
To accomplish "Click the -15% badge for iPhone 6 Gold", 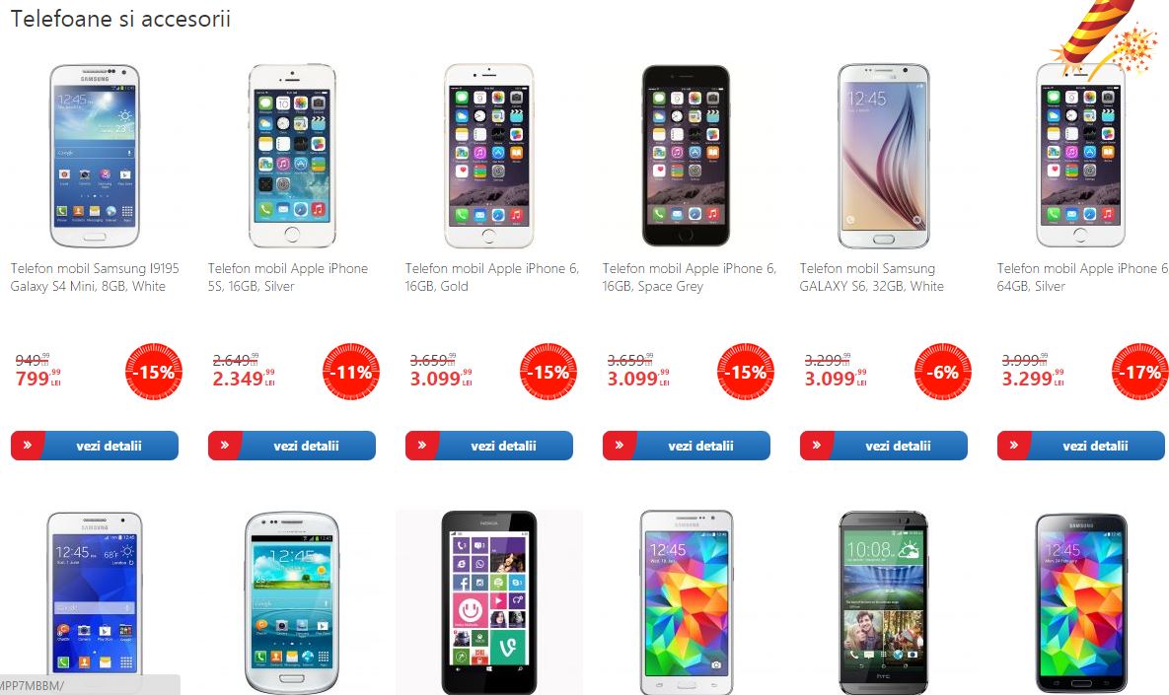I will tap(548, 371).
